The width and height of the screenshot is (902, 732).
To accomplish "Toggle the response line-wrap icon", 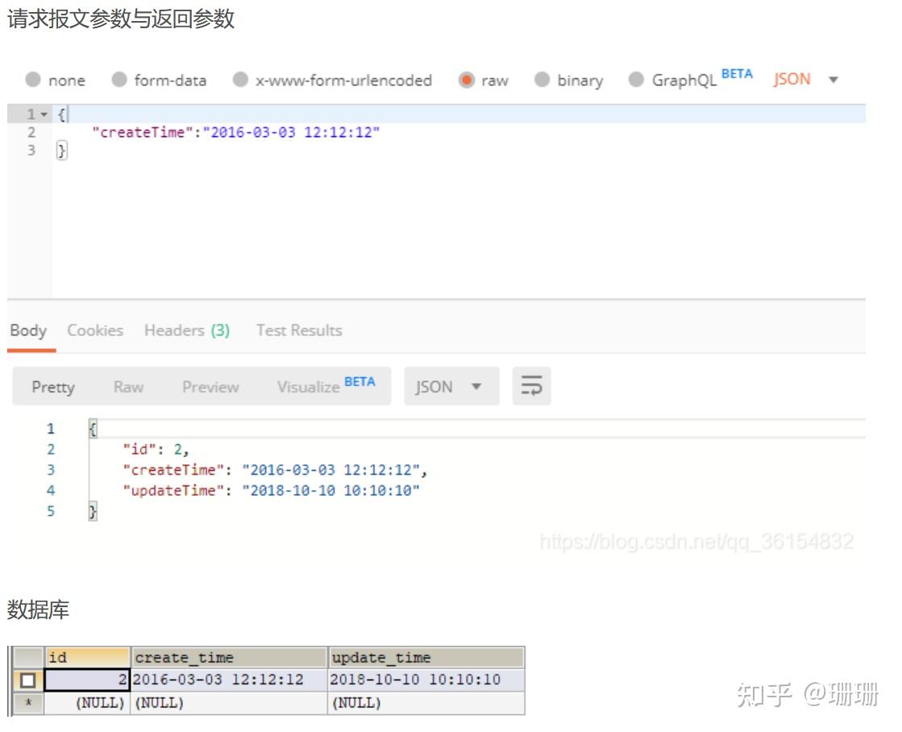I will (532, 386).
